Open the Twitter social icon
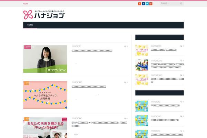The image size is (207, 138). coord(147,4)
